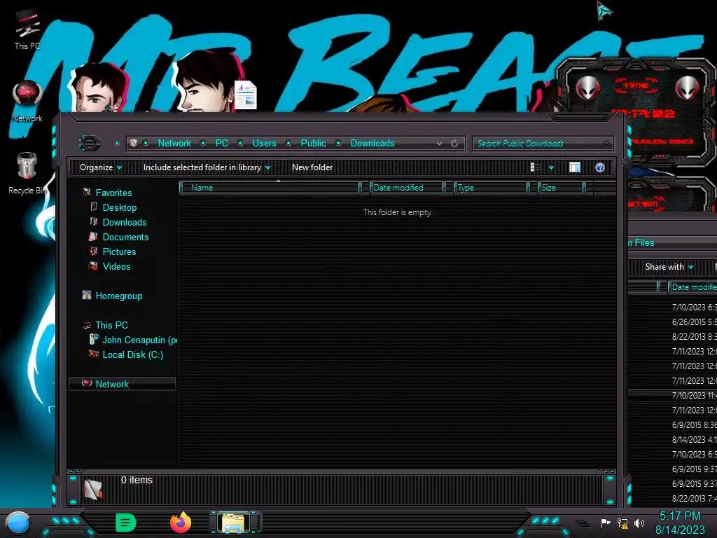Viewport: 717px width, 538px height.
Task: Select the document file icon on the desktop
Action: (246, 95)
